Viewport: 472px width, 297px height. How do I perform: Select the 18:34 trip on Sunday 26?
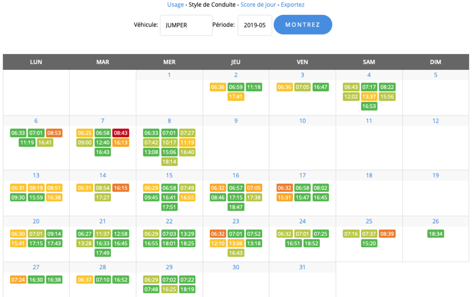pyautogui.click(x=436, y=234)
